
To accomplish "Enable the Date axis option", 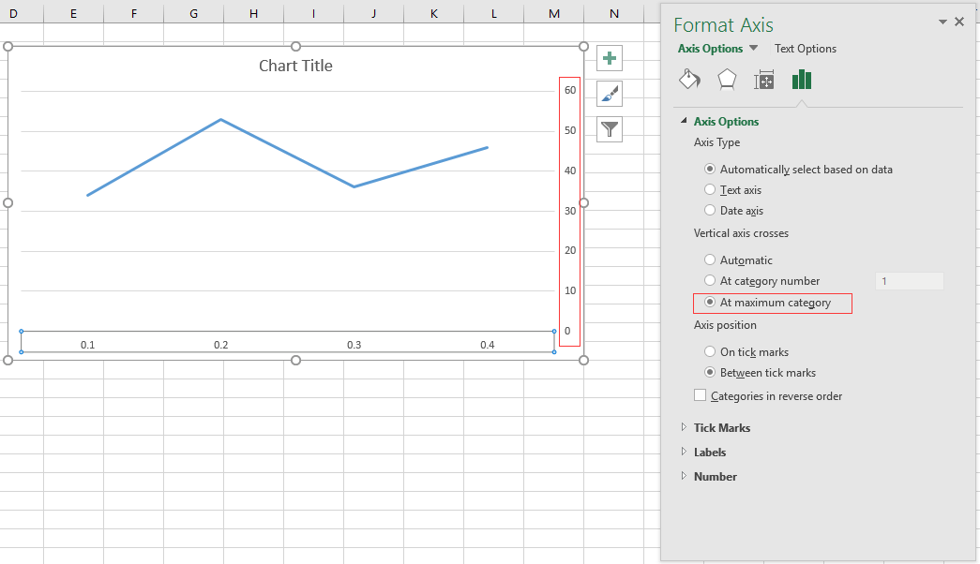I will click(x=710, y=210).
